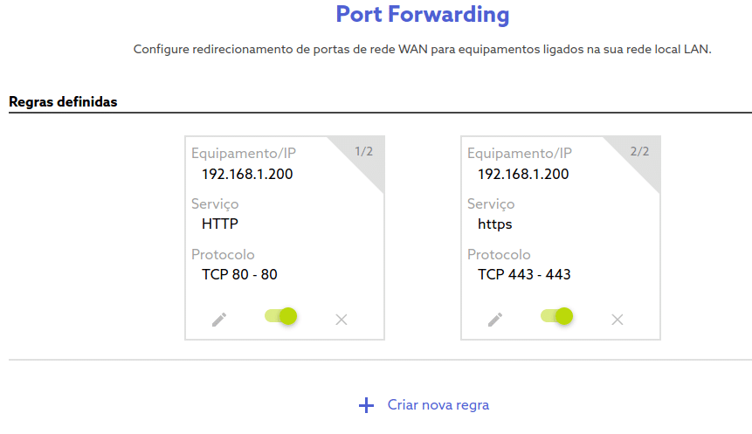
Task: Select IP 192.168.1.200 in second card
Action: 523,174
